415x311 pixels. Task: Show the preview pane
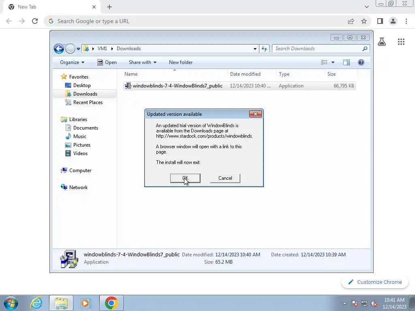point(347,62)
